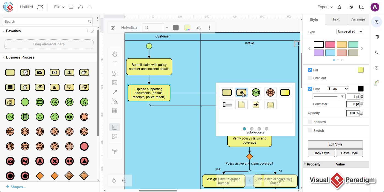Open the shapes tool in the vertical toolbar
384x192 pixels.
(x=115, y=73)
